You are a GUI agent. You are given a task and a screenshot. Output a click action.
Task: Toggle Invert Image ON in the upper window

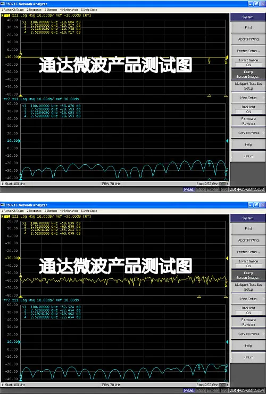point(248,62)
